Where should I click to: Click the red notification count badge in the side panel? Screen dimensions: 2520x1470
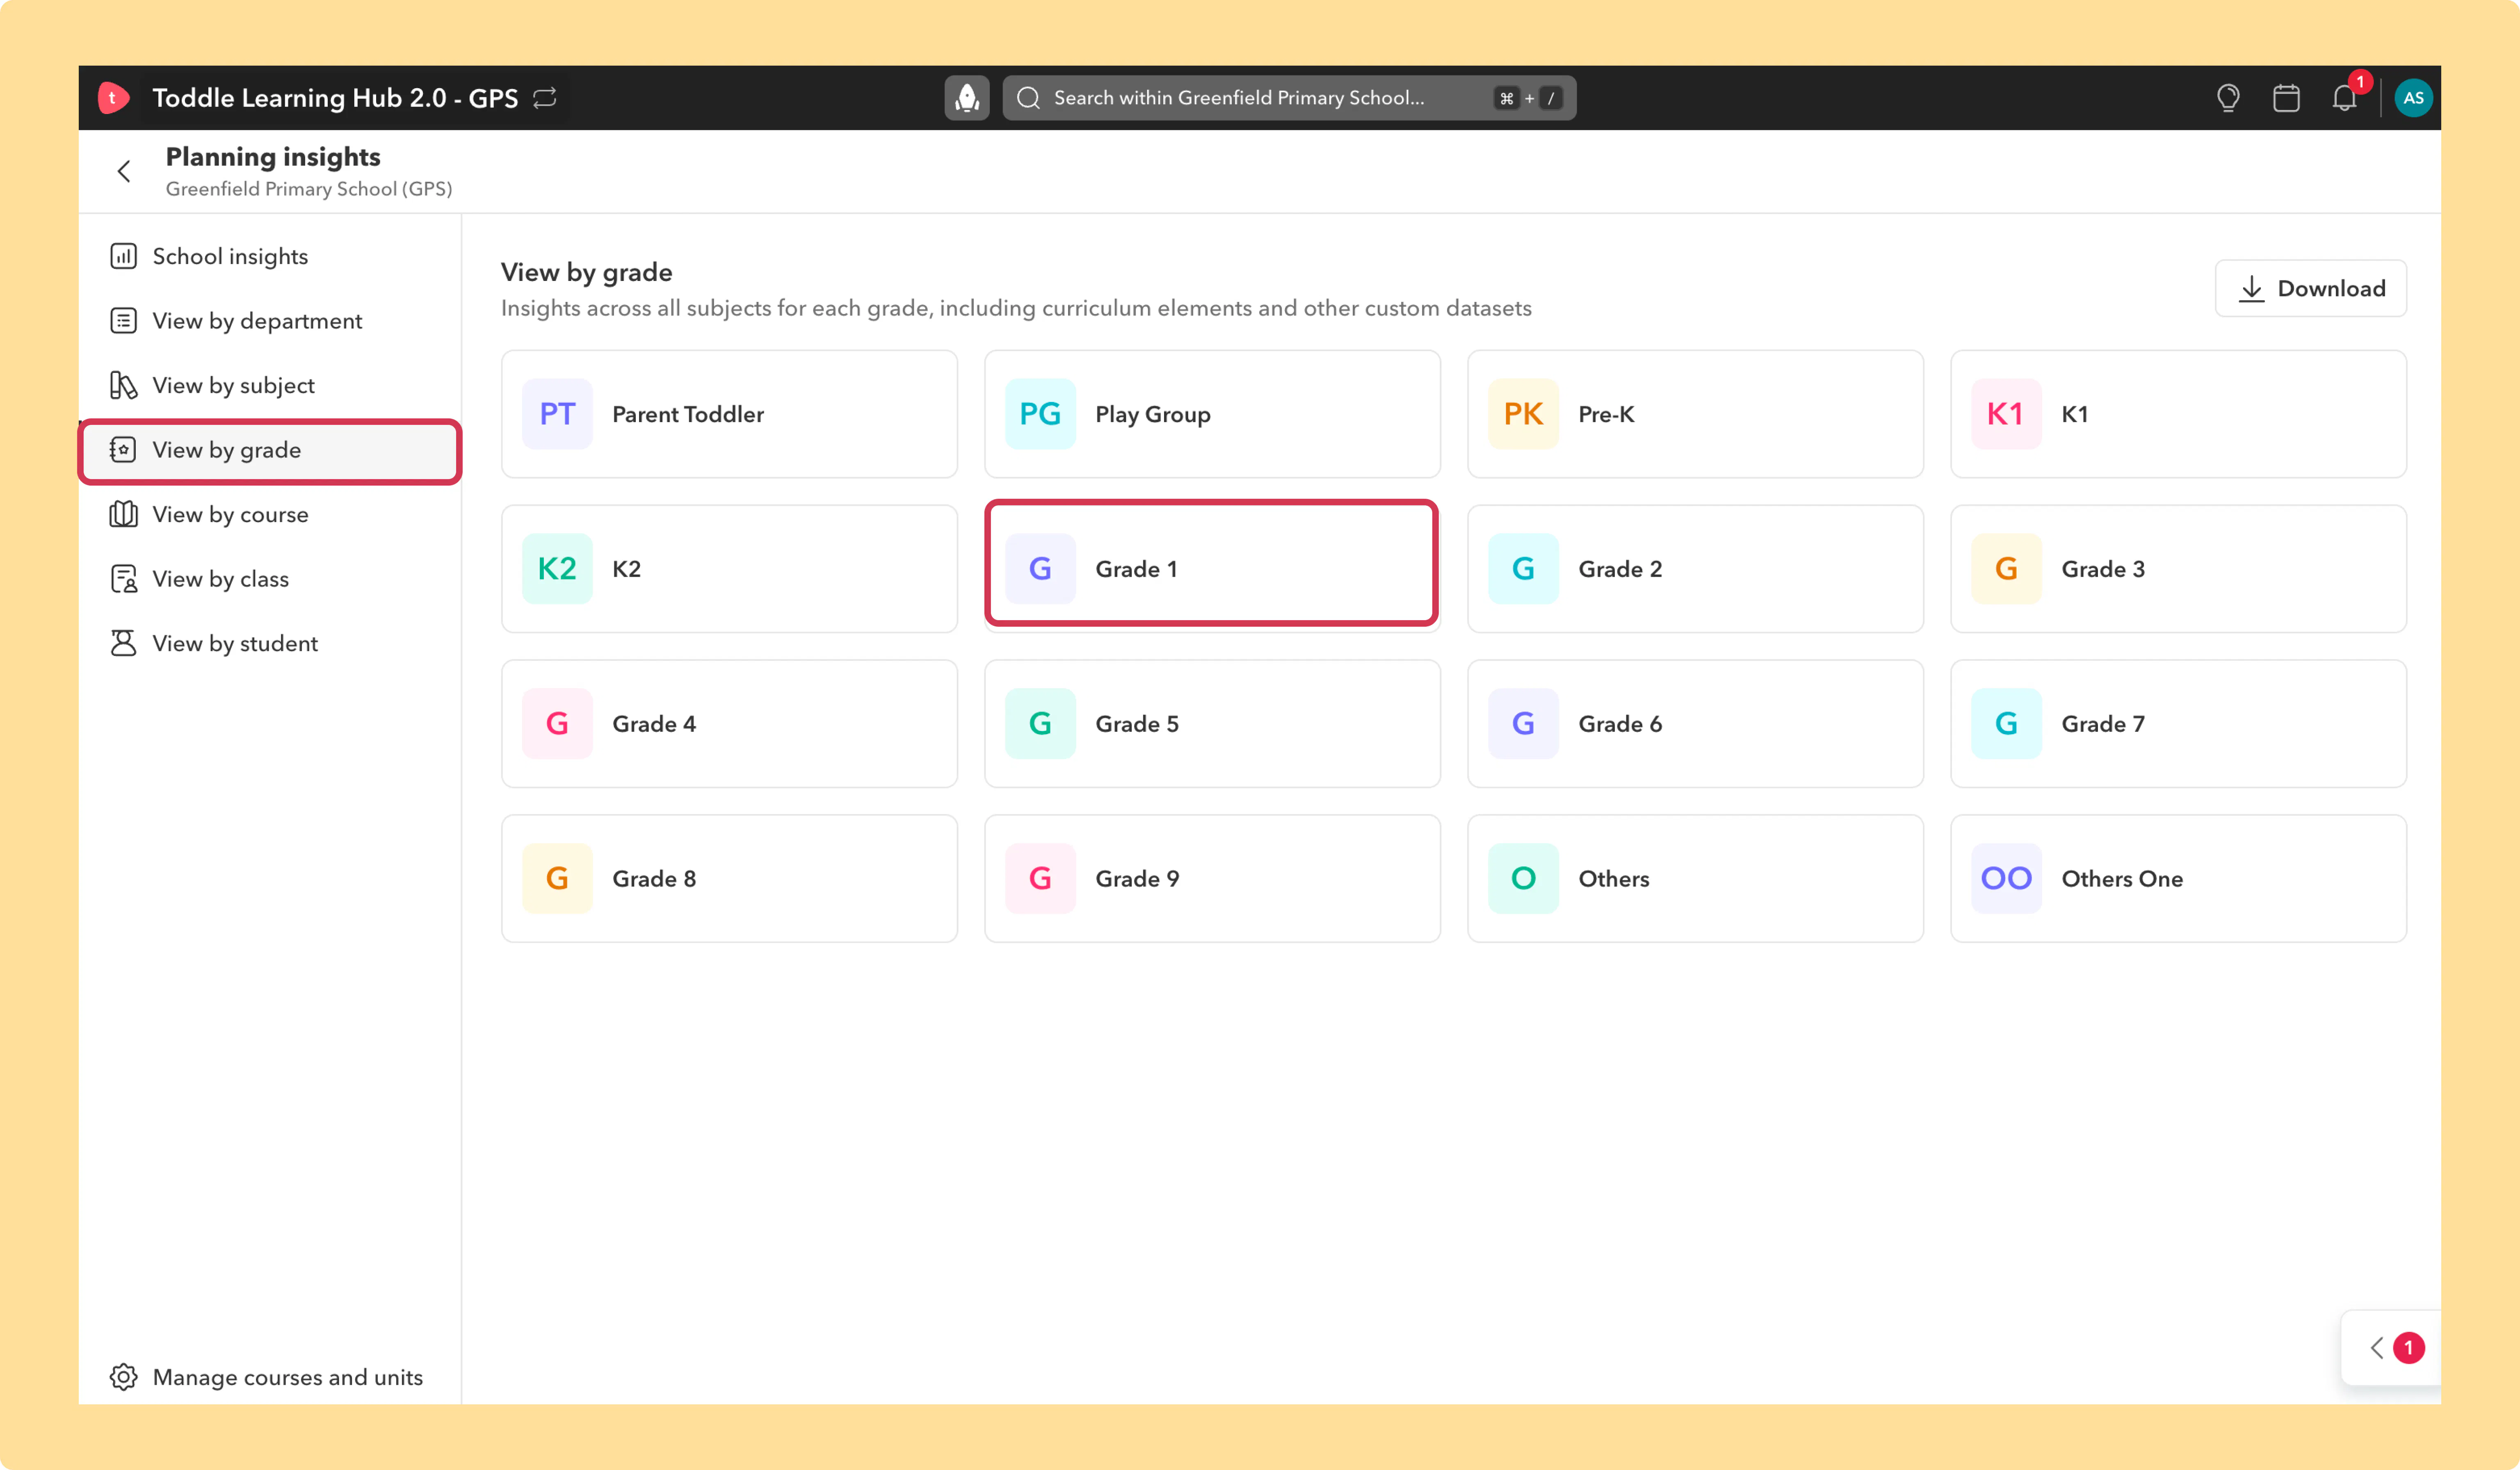click(2409, 1348)
